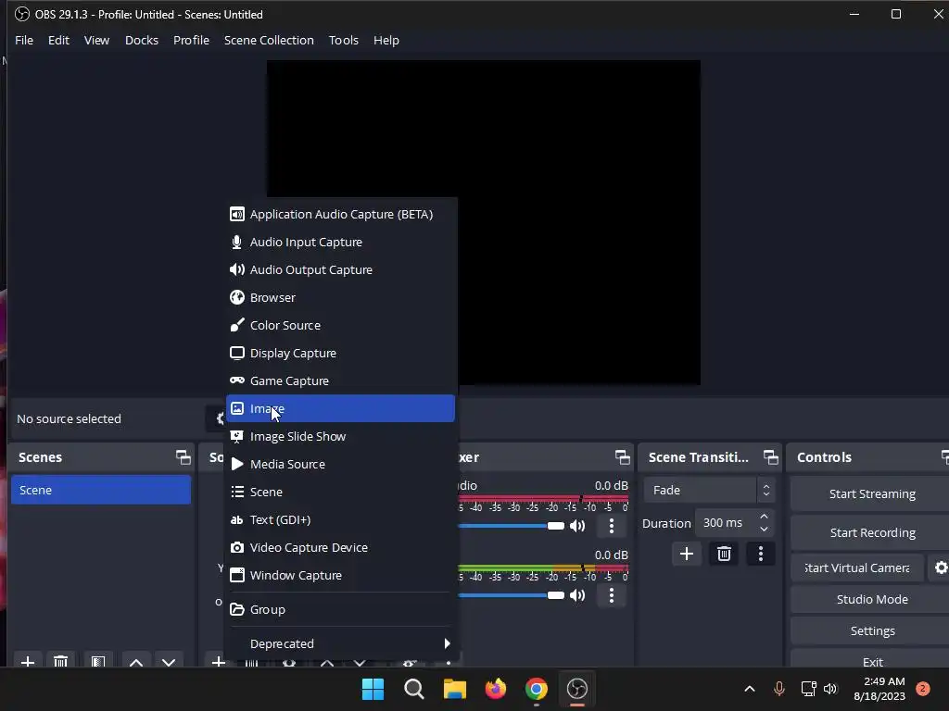Open the Windows Start menu
Image resolution: width=949 pixels, height=711 pixels.
pos(373,689)
